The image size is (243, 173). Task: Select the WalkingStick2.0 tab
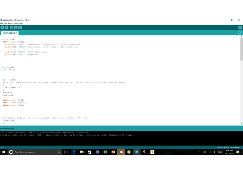click(x=10, y=33)
